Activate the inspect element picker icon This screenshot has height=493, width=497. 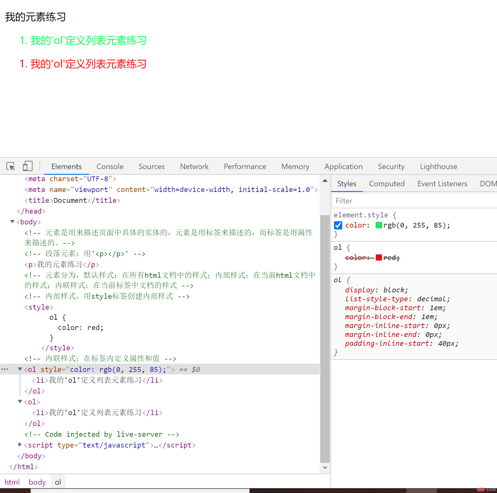11,166
